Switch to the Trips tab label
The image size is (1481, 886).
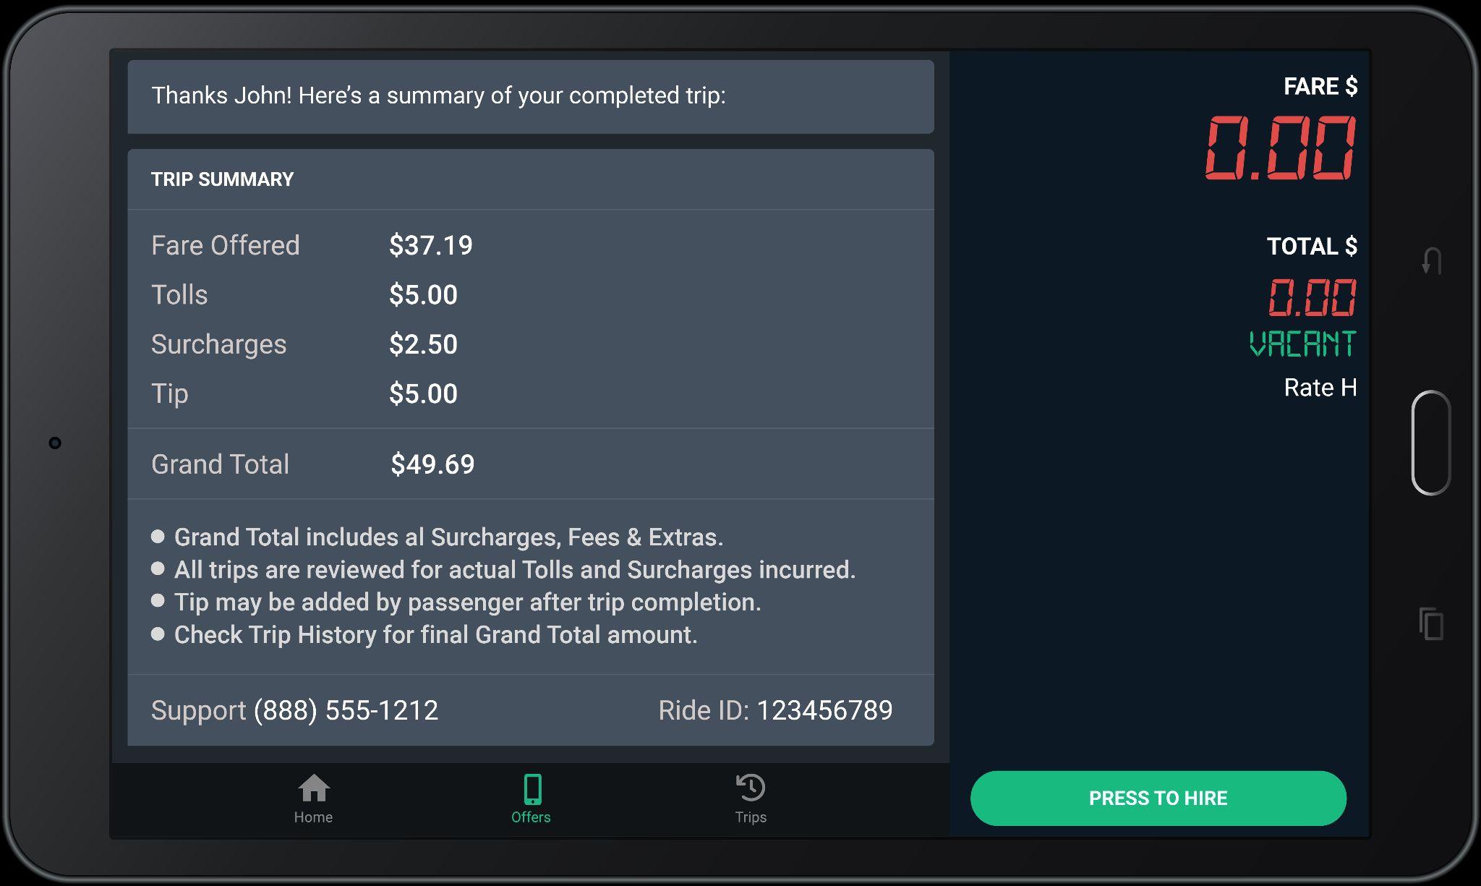[751, 817]
